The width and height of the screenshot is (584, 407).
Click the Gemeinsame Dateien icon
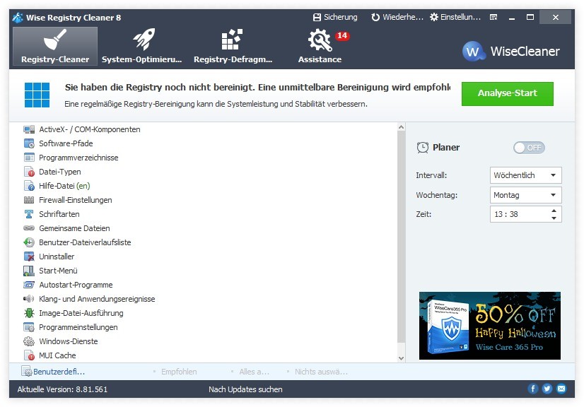(x=29, y=228)
